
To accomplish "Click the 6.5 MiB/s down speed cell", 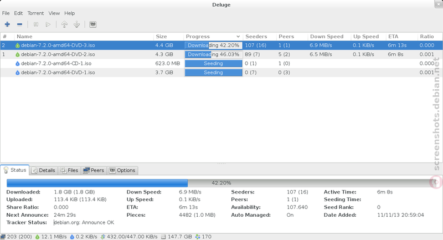I will pyautogui.click(x=321, y=54).
